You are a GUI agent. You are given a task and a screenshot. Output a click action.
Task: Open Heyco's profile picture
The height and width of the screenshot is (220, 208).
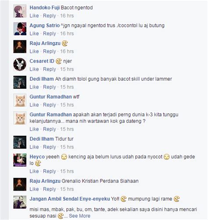[20, 160]
